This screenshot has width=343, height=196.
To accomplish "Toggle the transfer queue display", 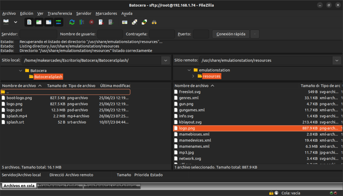I will 58,22.
